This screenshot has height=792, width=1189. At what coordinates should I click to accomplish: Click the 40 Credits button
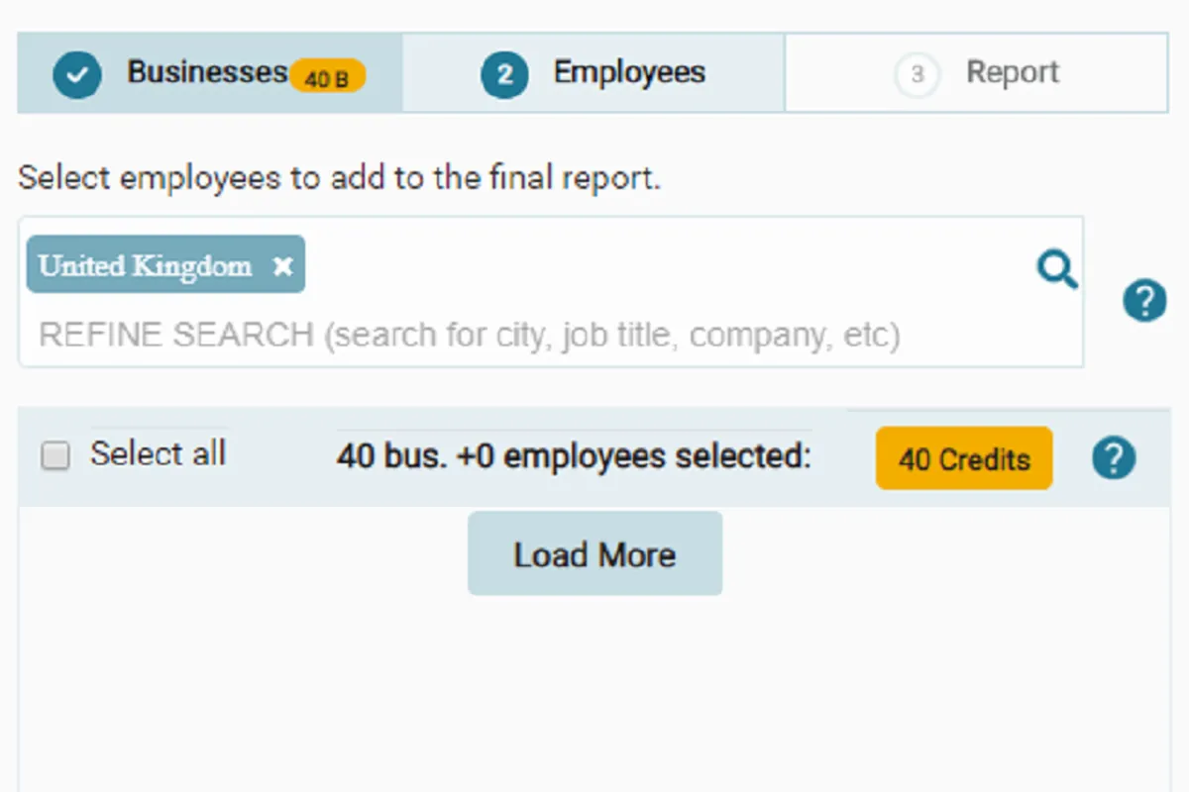click(963, 458)
